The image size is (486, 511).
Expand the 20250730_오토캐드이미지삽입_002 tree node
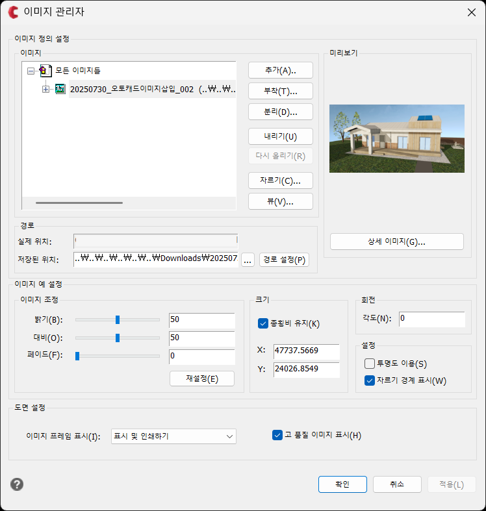tap(45, 89)
